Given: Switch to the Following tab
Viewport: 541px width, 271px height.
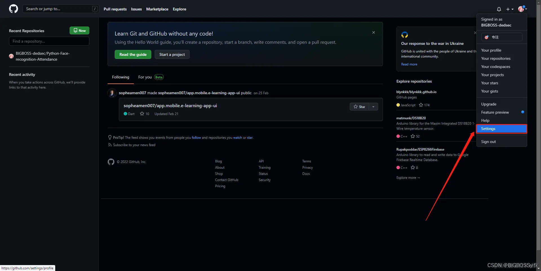Looking at the screenshot, I should pyautogui.click(x=121, y=77).
